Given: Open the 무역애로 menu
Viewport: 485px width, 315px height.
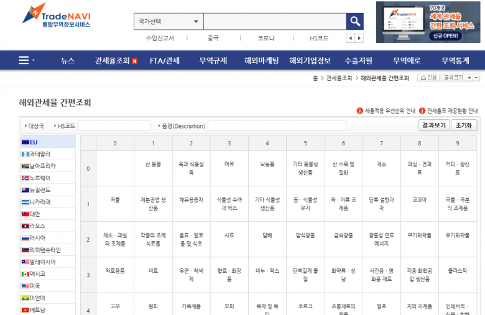Looking at the screenshot, I should coord(407,61).
